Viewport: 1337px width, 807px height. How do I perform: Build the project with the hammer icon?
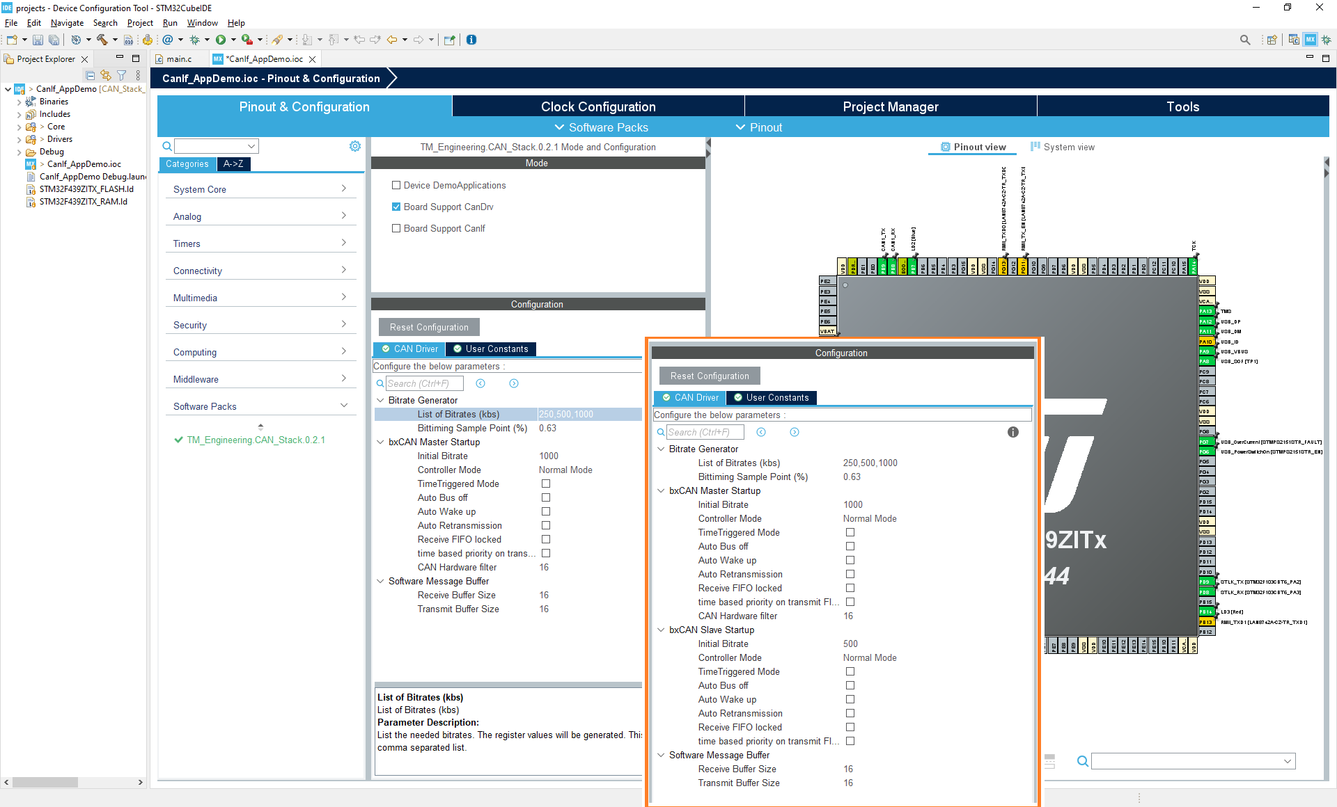click(x=102, y=40)
